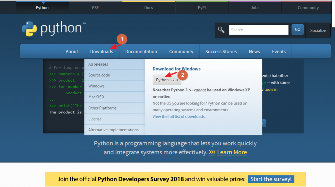Choose Alternative Implementations in submenu
The image size is (335, 187).
[x=115, y=130]
